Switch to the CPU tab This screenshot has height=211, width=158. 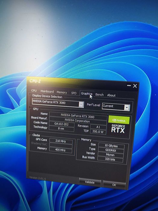34,91
